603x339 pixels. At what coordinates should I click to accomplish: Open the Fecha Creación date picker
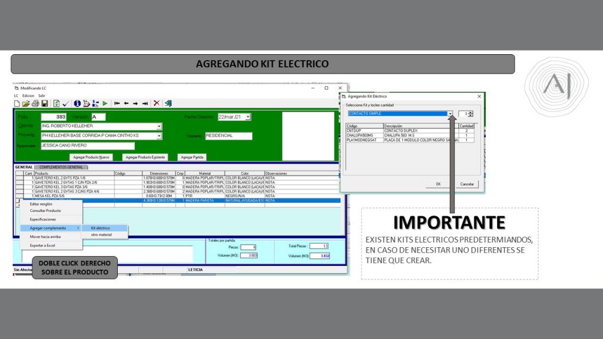point(248,117)
